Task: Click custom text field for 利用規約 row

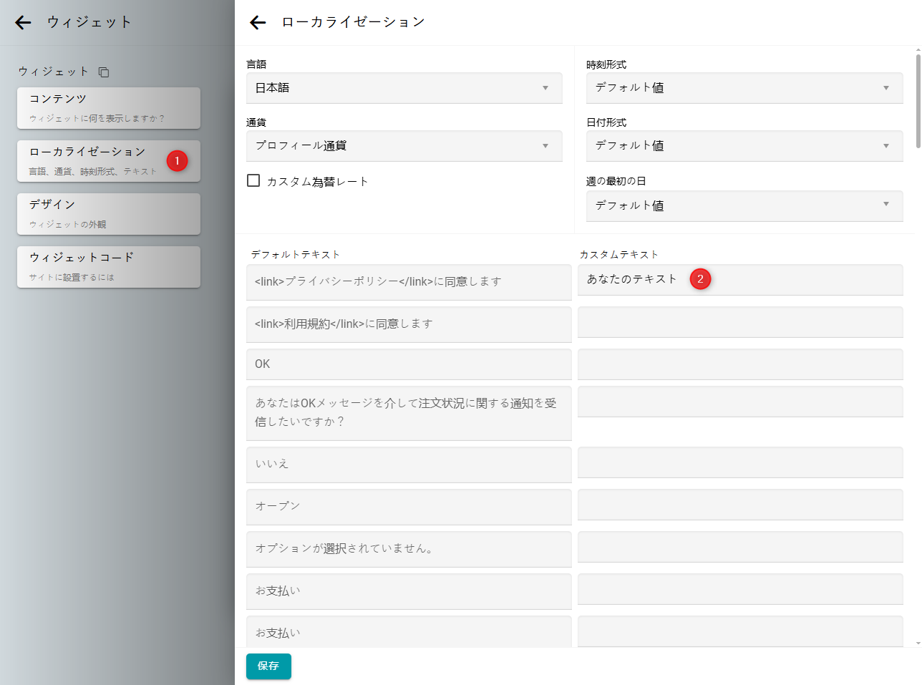Action: [x=739, y=322]
